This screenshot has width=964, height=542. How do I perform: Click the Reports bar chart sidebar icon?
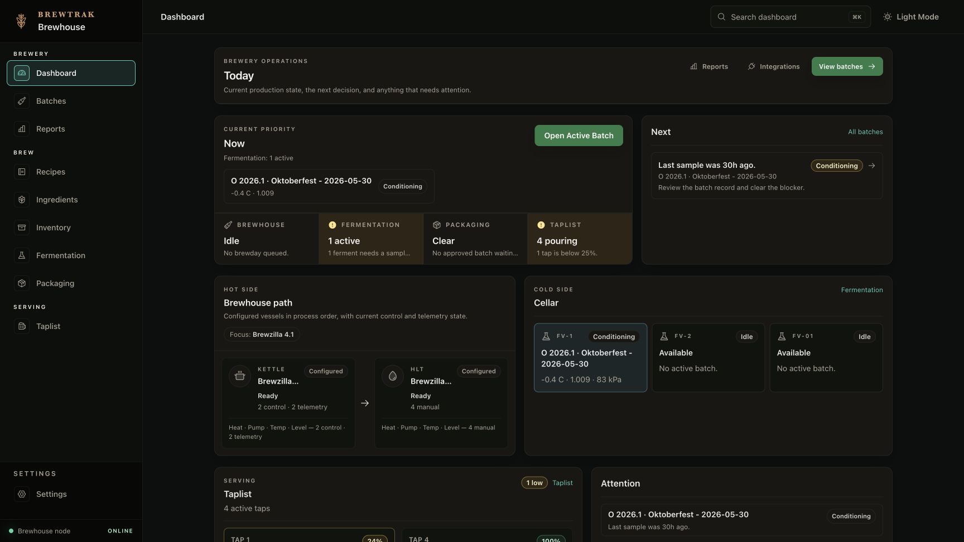tap(22, 129)
